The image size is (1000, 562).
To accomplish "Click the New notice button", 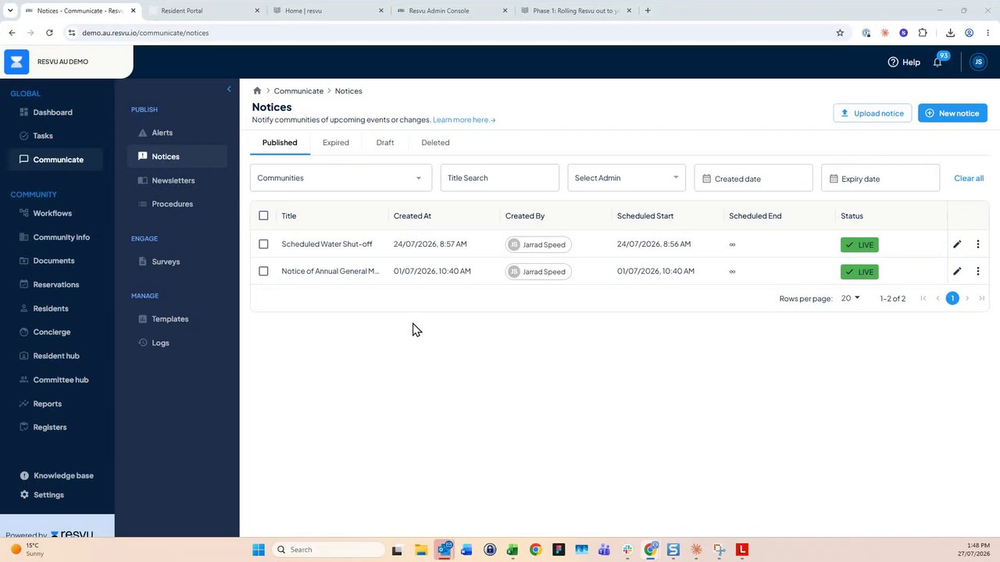I will click(x=952, y=113).
